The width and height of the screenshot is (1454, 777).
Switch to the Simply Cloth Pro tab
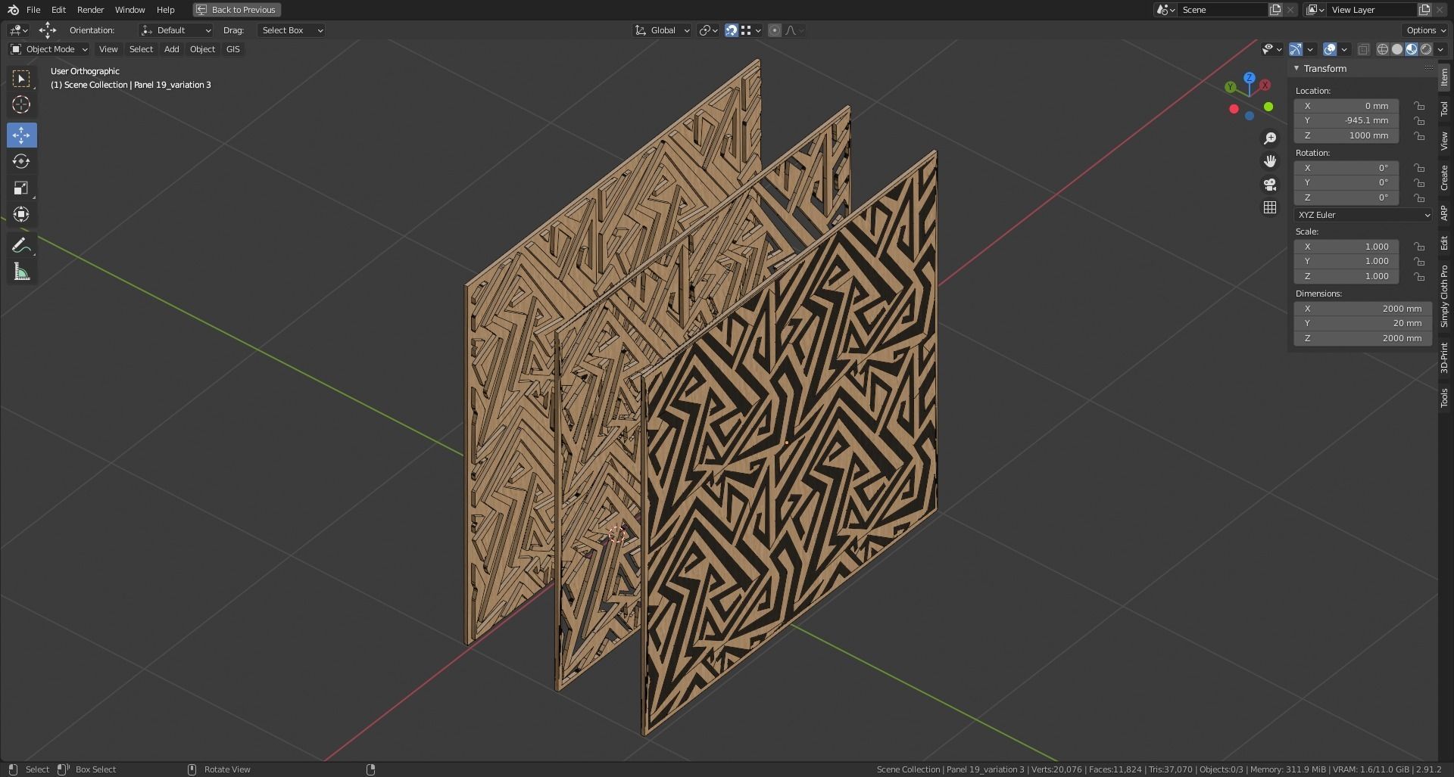1444,296
